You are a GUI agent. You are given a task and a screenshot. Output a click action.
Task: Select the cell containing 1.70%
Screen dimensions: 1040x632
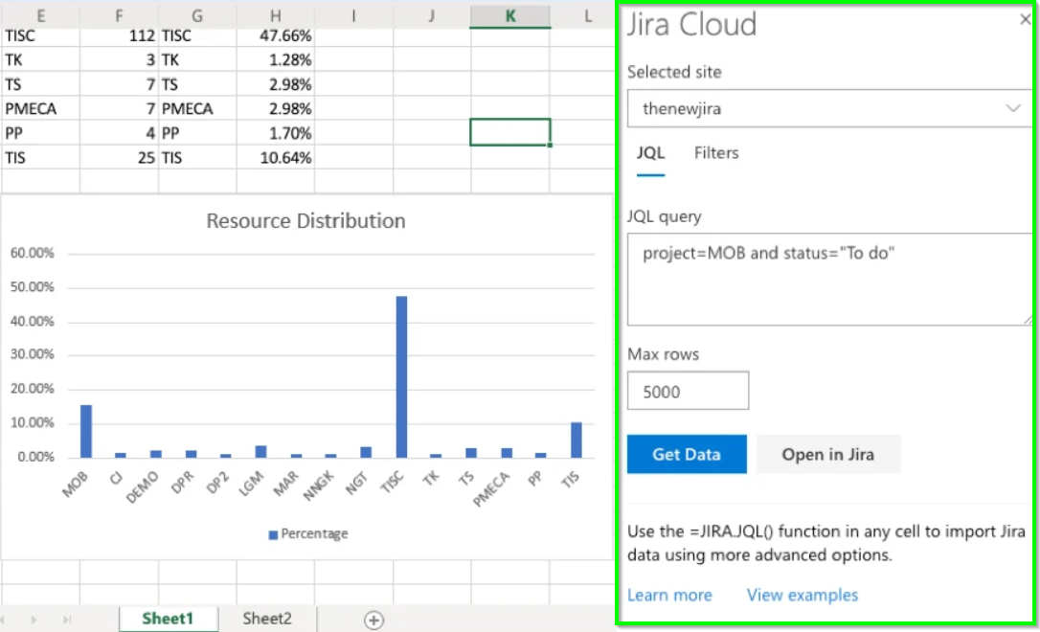coord(275,133)
